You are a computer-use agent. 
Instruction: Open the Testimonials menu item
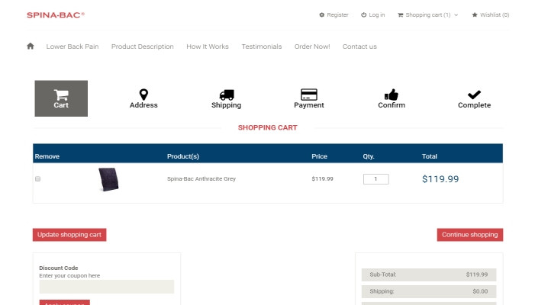click(262, 47)
